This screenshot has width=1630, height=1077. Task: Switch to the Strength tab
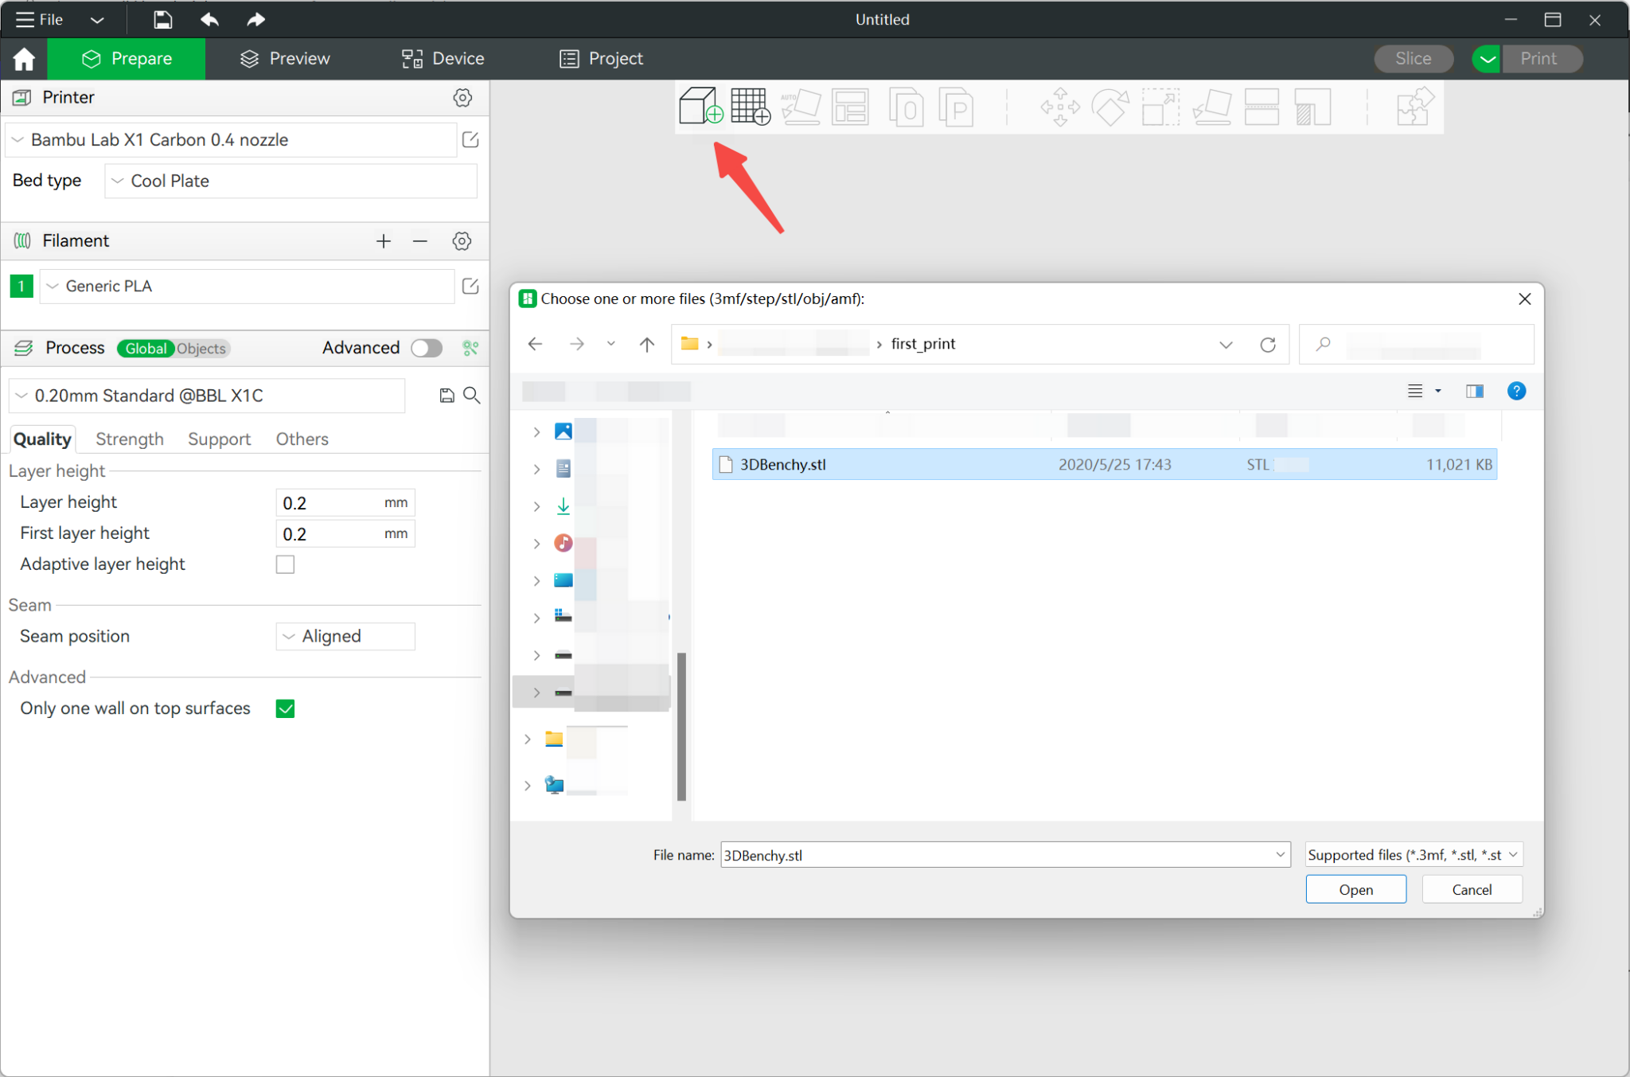(x=130, y=439)
